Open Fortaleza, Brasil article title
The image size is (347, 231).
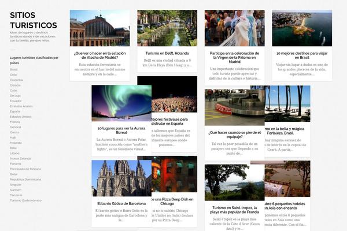[285, 131]
